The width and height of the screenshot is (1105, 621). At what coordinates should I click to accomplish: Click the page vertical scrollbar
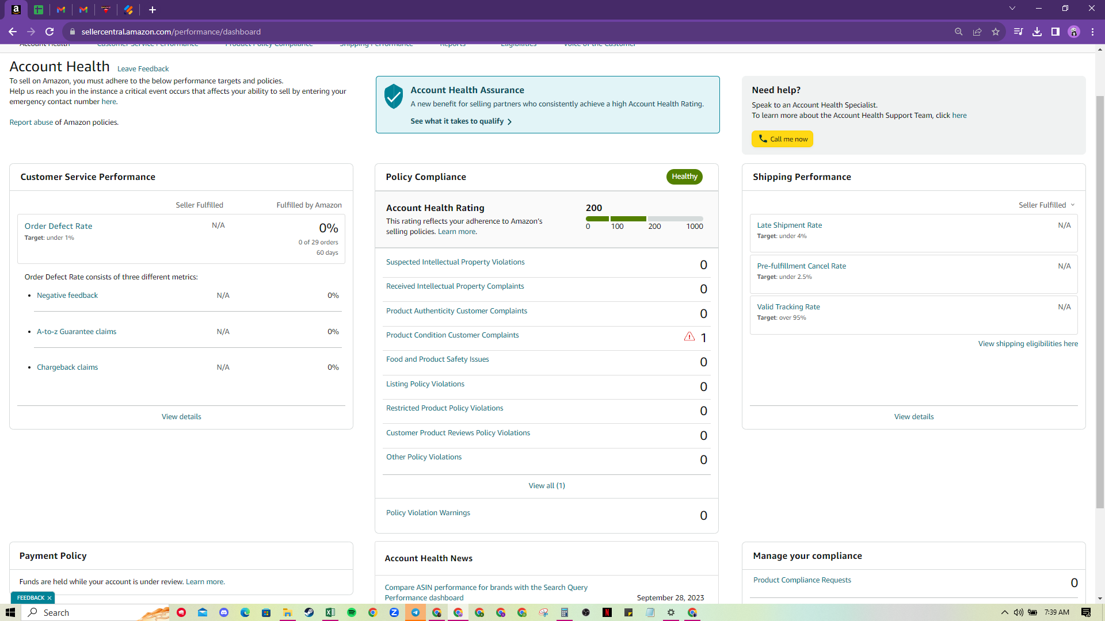coord(1100,302)
